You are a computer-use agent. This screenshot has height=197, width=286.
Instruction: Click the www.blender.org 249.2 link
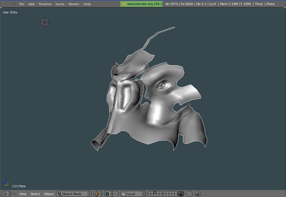144,4
